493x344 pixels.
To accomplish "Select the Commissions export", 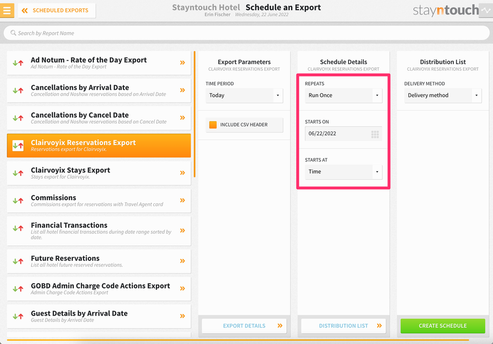I will (x=99, y=201).
